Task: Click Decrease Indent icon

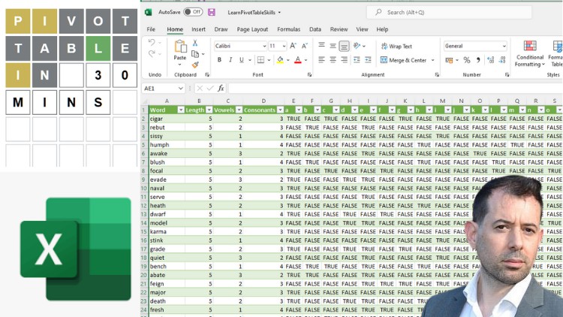Action: pos(357,59)
